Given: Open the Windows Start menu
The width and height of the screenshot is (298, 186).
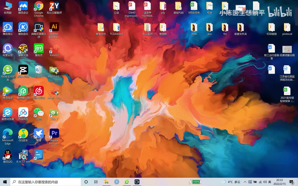Looking at the screenshot, I should pos(5,182).
